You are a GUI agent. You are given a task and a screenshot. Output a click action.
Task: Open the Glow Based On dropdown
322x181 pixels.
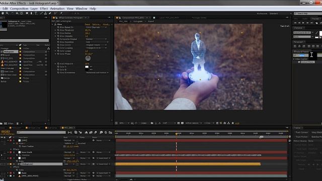96,27
